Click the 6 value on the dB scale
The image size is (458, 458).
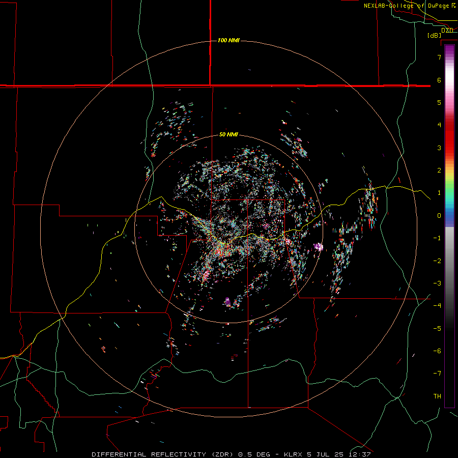[x=439, y=80]
